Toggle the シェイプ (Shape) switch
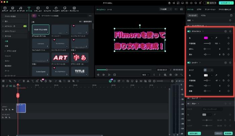Screen dimensions: 235x136 (x=189, y=98)
